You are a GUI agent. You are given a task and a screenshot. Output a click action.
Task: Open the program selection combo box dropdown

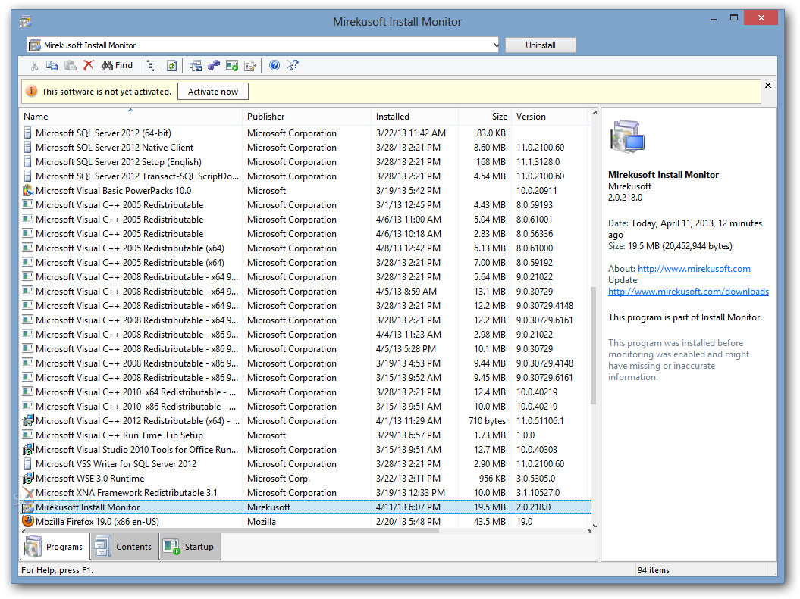click(x=496, y=45)
